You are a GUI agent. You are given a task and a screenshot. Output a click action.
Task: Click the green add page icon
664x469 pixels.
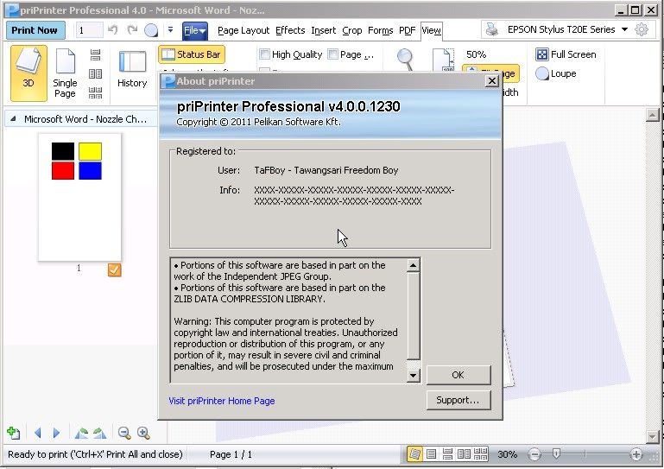(x=14, y=433)
